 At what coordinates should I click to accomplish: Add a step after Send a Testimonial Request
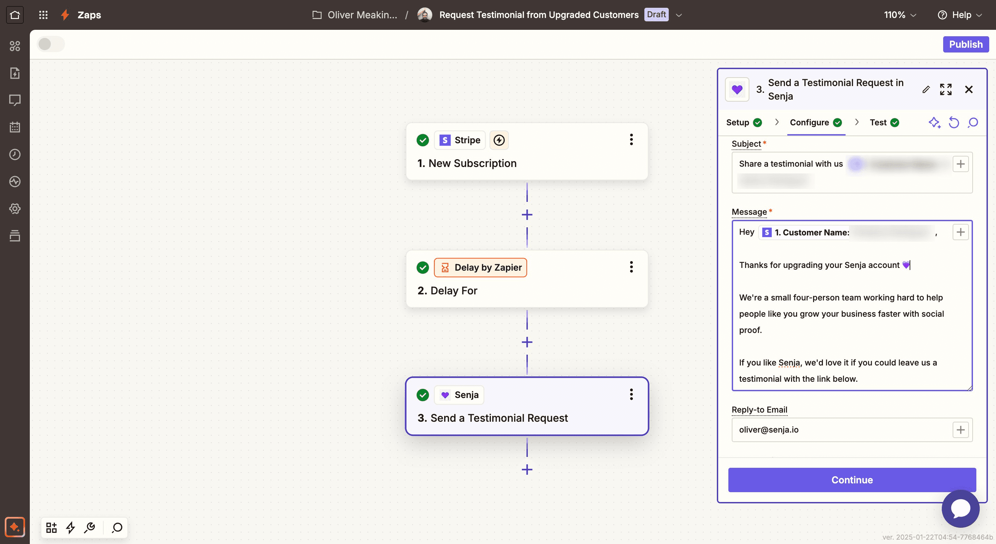click(x=527, y=469)
